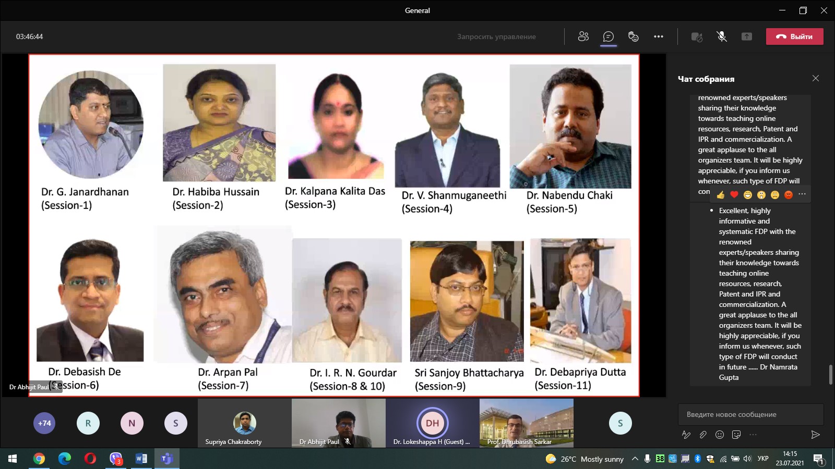This screenshot has height=469, width=835.
Task: Unmute the microphone in meeting toolbar
Action: coord(722,36)
